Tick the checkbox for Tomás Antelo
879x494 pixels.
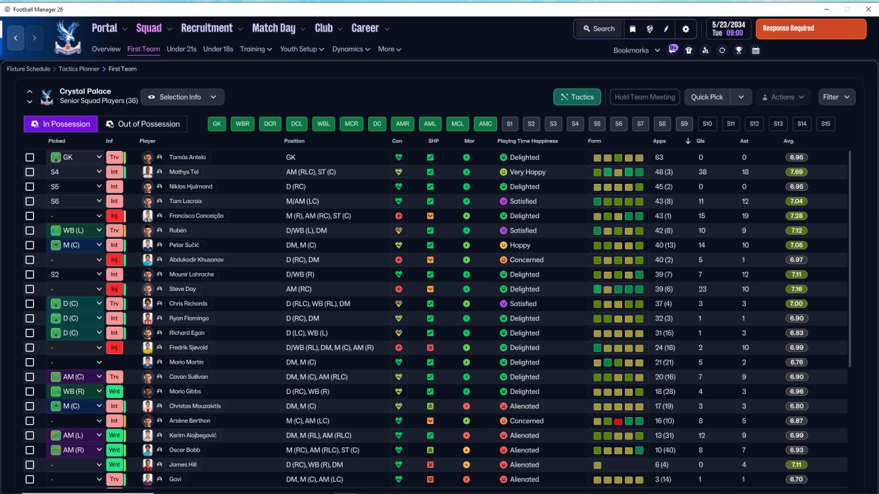30,157
